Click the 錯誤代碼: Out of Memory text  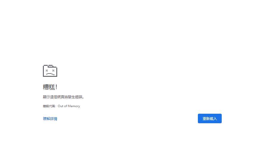point(61,106)
